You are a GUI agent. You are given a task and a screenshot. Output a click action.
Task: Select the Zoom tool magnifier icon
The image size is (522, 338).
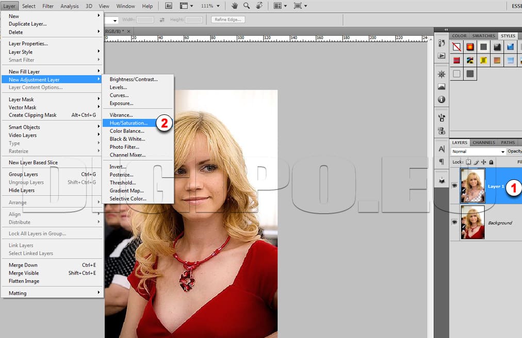pos(247,6)
